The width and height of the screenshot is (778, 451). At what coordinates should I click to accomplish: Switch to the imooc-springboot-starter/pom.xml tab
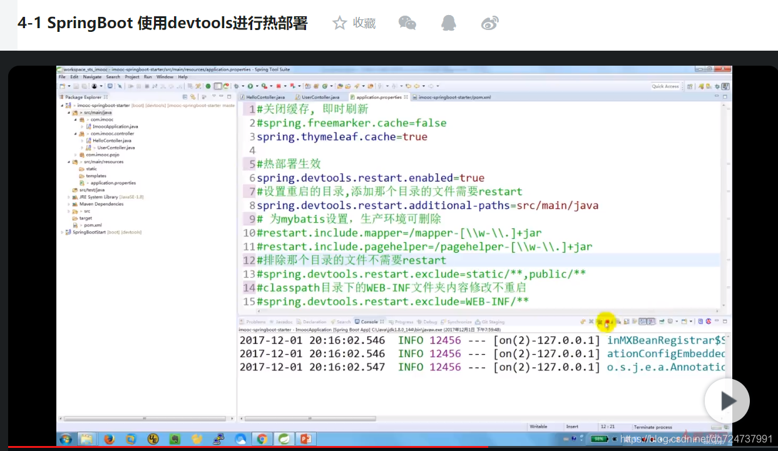pos(451,97)
